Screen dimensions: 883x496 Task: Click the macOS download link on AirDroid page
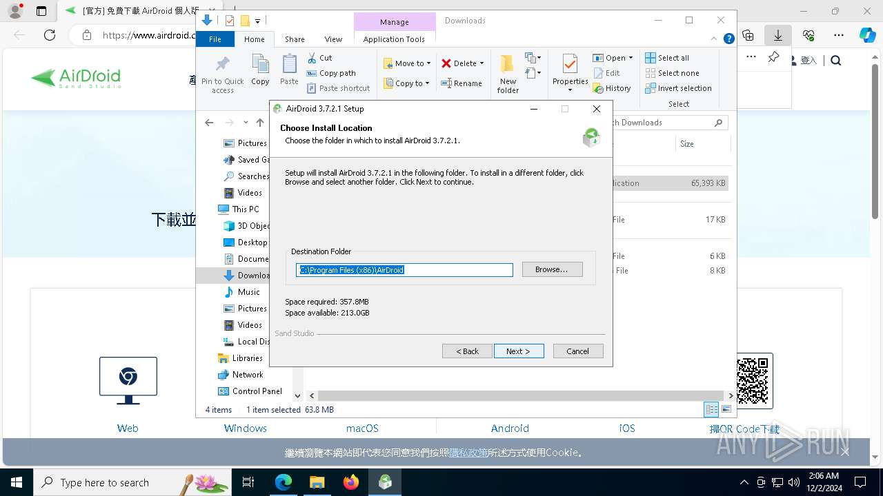362,428
